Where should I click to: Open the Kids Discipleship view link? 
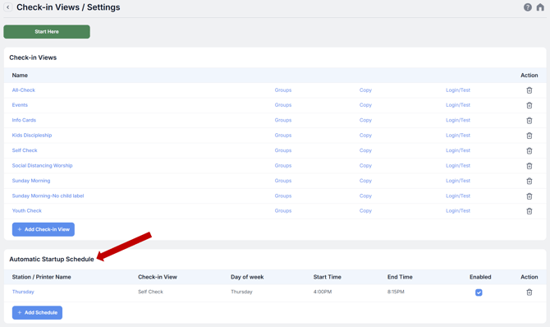(32, 135)
